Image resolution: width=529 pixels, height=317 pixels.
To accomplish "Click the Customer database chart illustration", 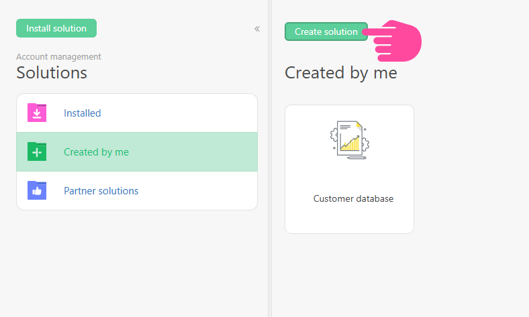I will [x=350, y=140].
